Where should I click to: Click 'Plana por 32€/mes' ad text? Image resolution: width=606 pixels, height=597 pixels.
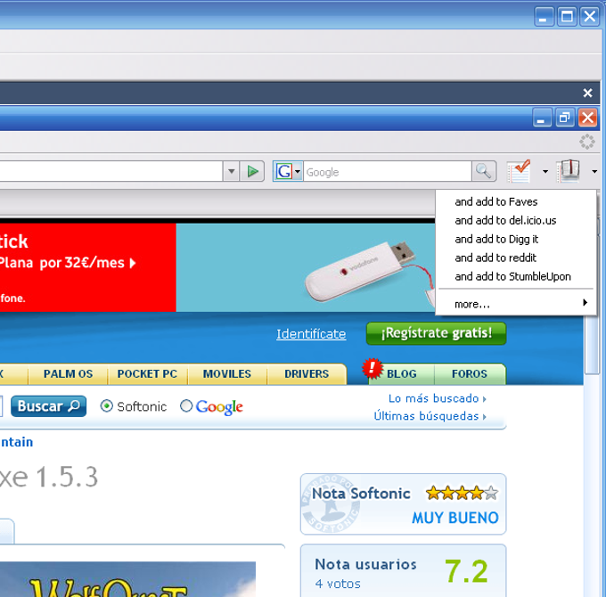coord(68,263)
